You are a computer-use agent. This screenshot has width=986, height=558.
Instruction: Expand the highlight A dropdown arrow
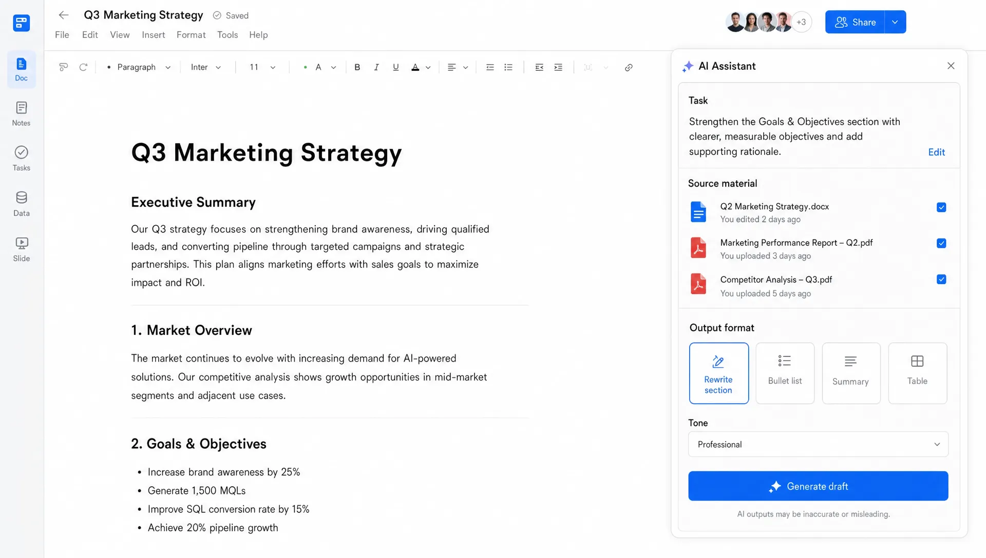click(333, 67)
